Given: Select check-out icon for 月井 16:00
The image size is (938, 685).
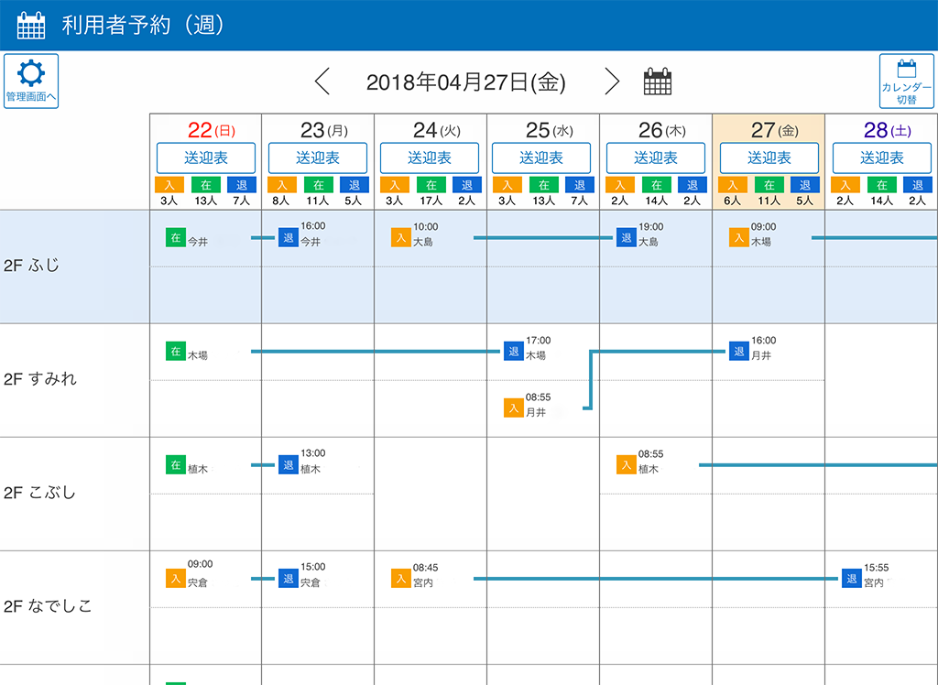Looking at the screenshot, I should 739,351.
